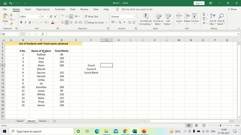Click the Undo arrow icon
The width and height of the screenshot is (241, 135).
click(11, 3)
